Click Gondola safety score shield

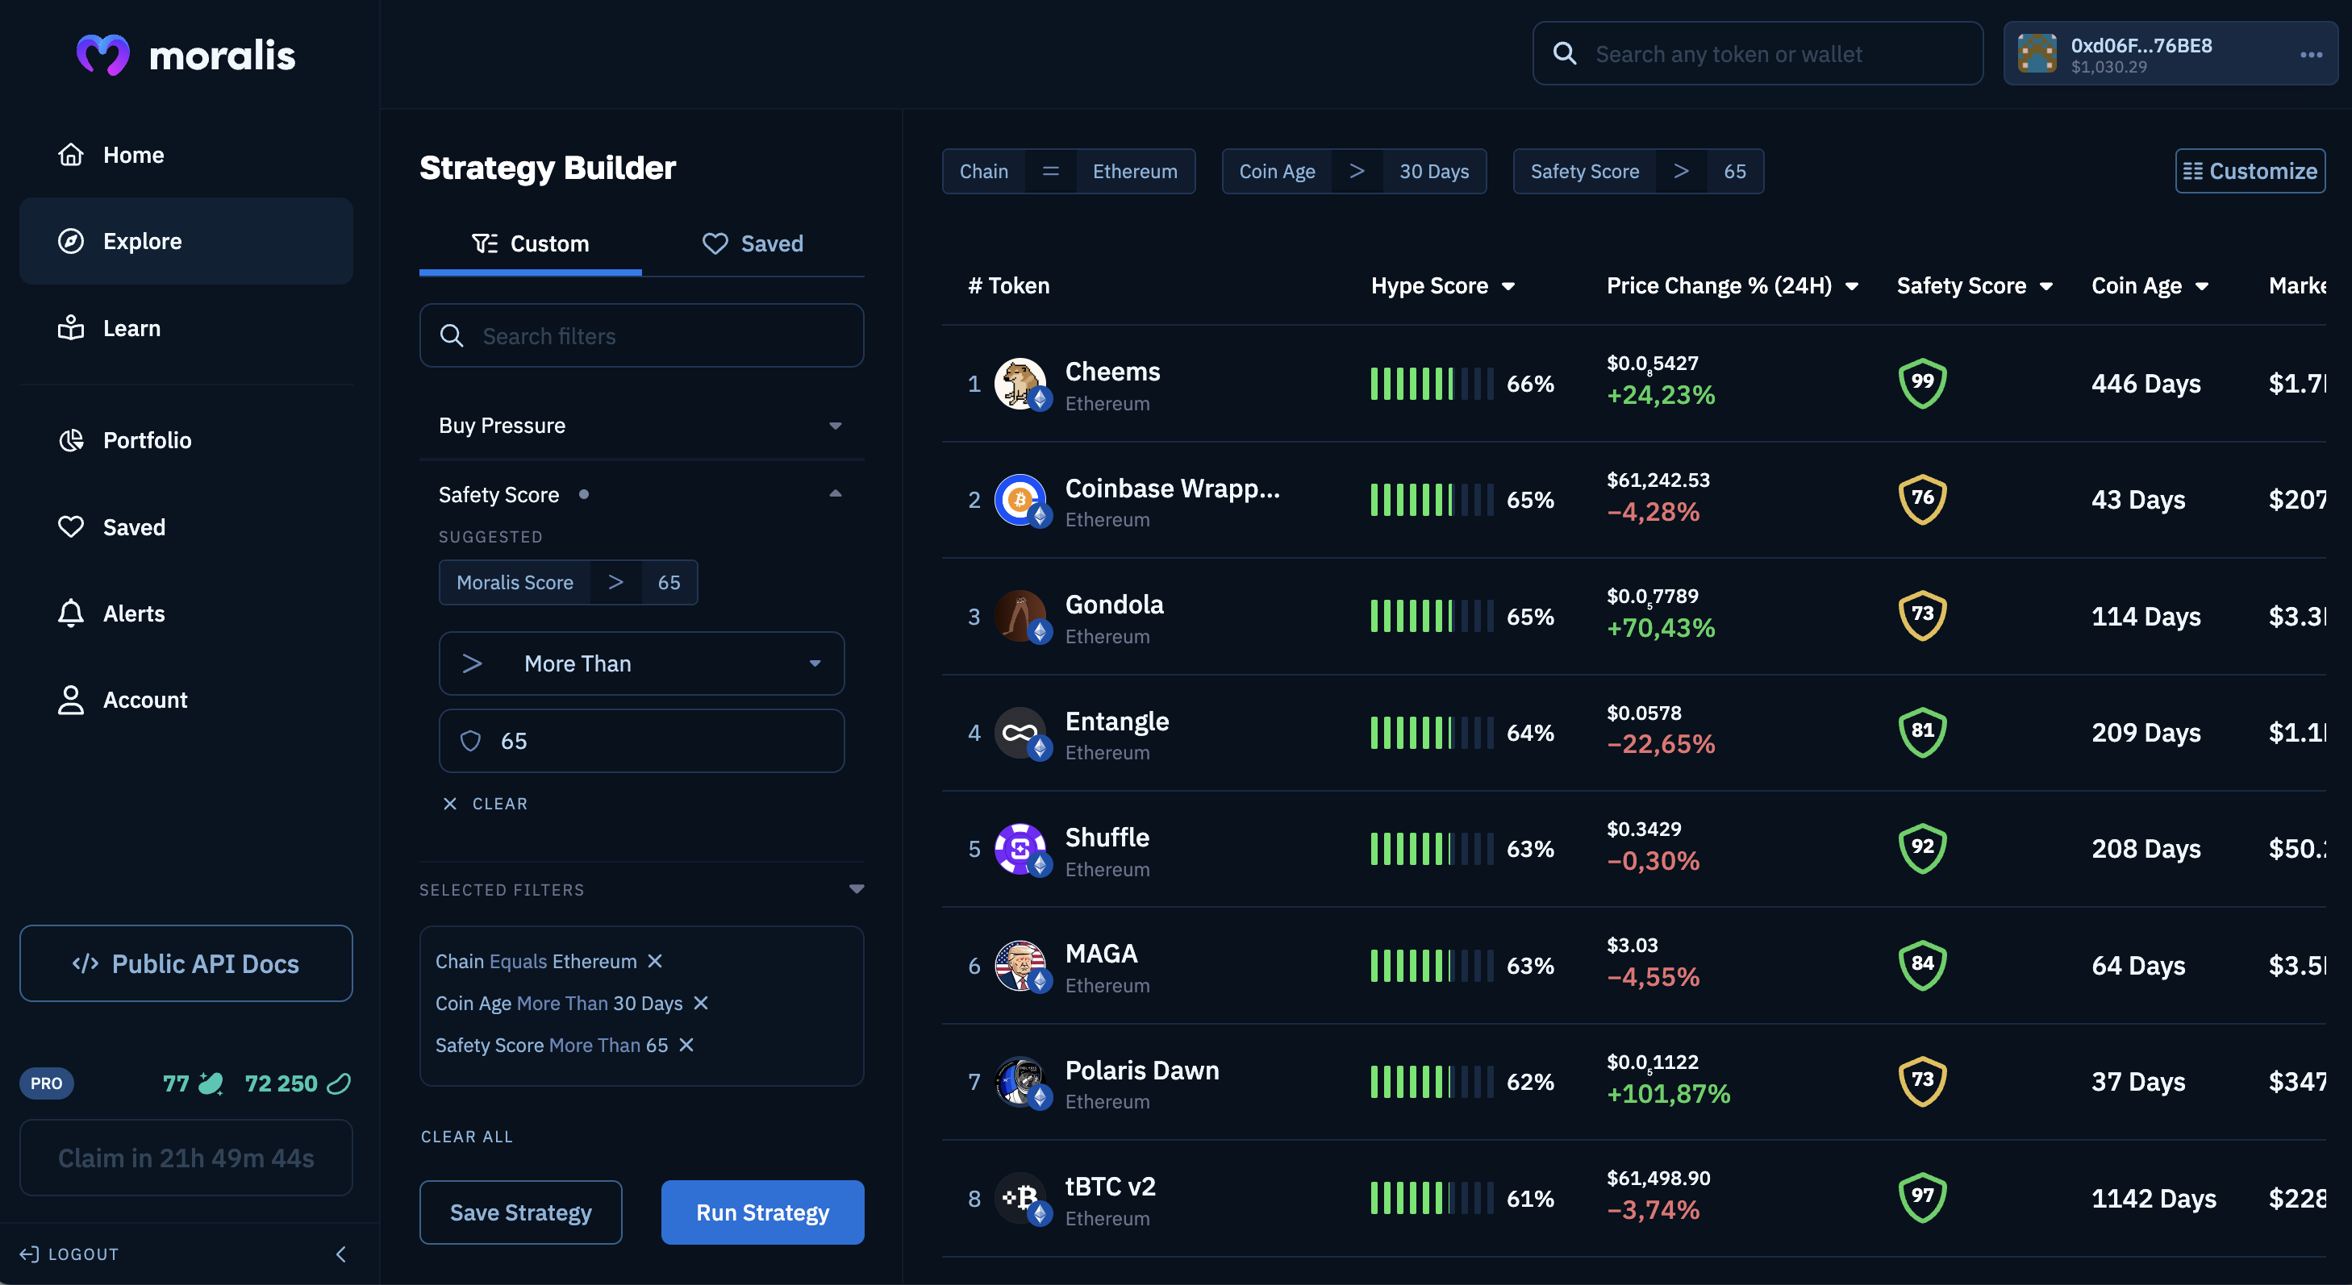(x=1923, y=616)
